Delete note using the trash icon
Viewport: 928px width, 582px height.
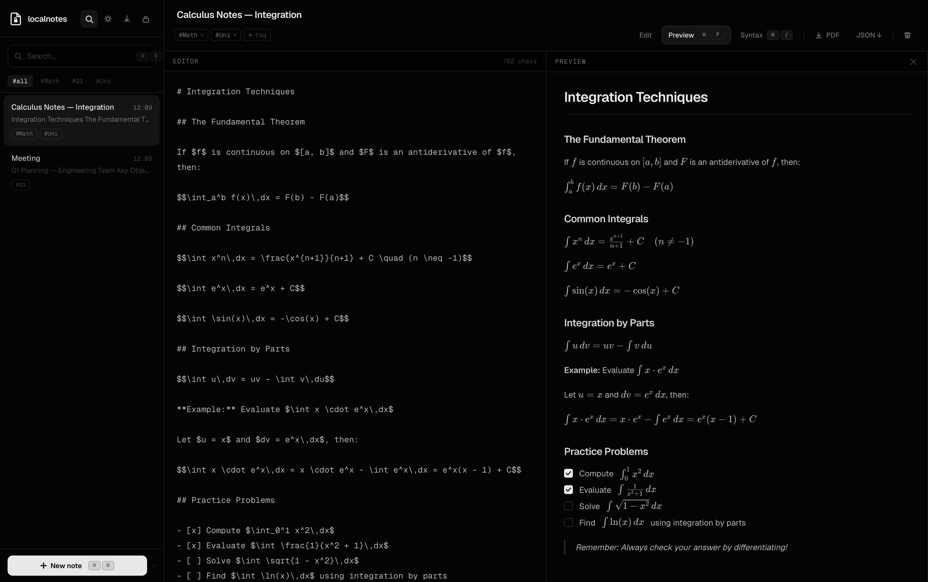pos(907,35)
